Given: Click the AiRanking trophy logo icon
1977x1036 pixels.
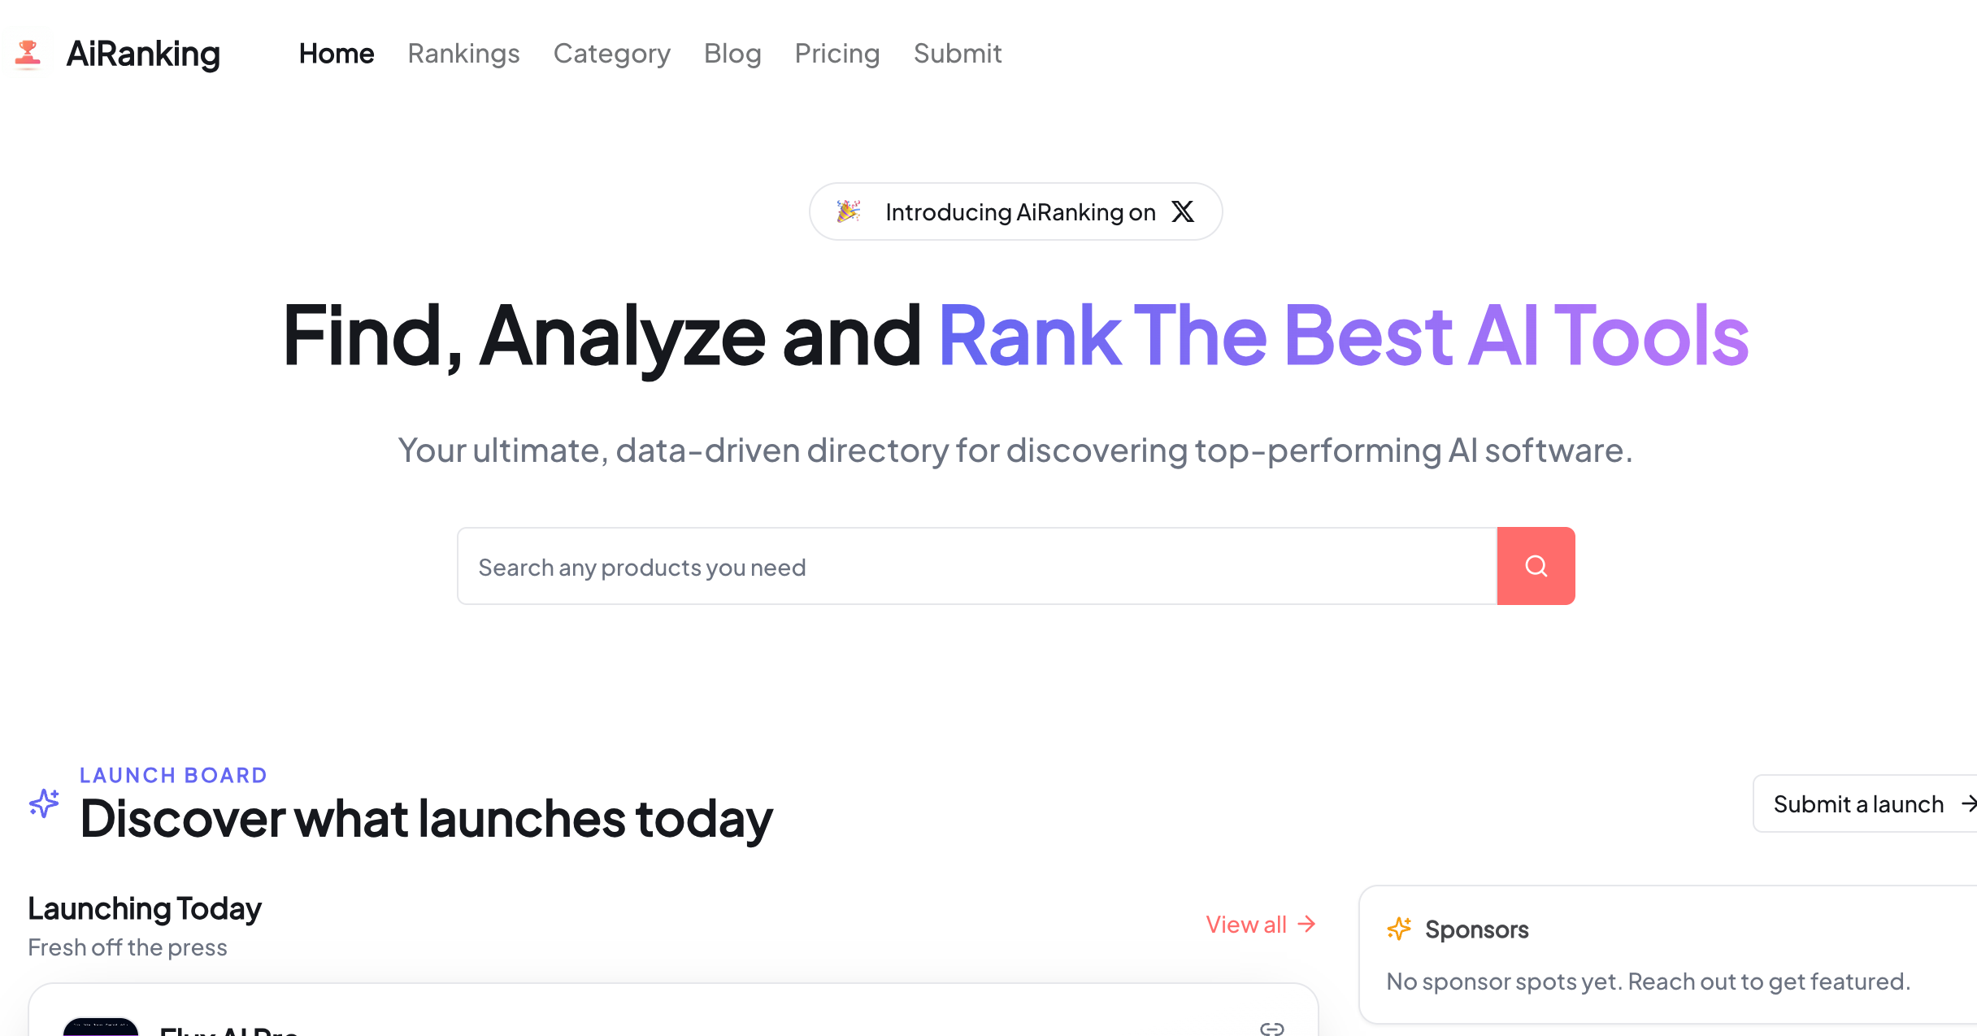Looking at the screenshot, I should pos(28,54).
